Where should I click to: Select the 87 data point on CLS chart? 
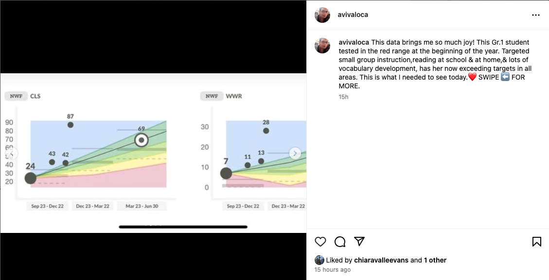71,125
